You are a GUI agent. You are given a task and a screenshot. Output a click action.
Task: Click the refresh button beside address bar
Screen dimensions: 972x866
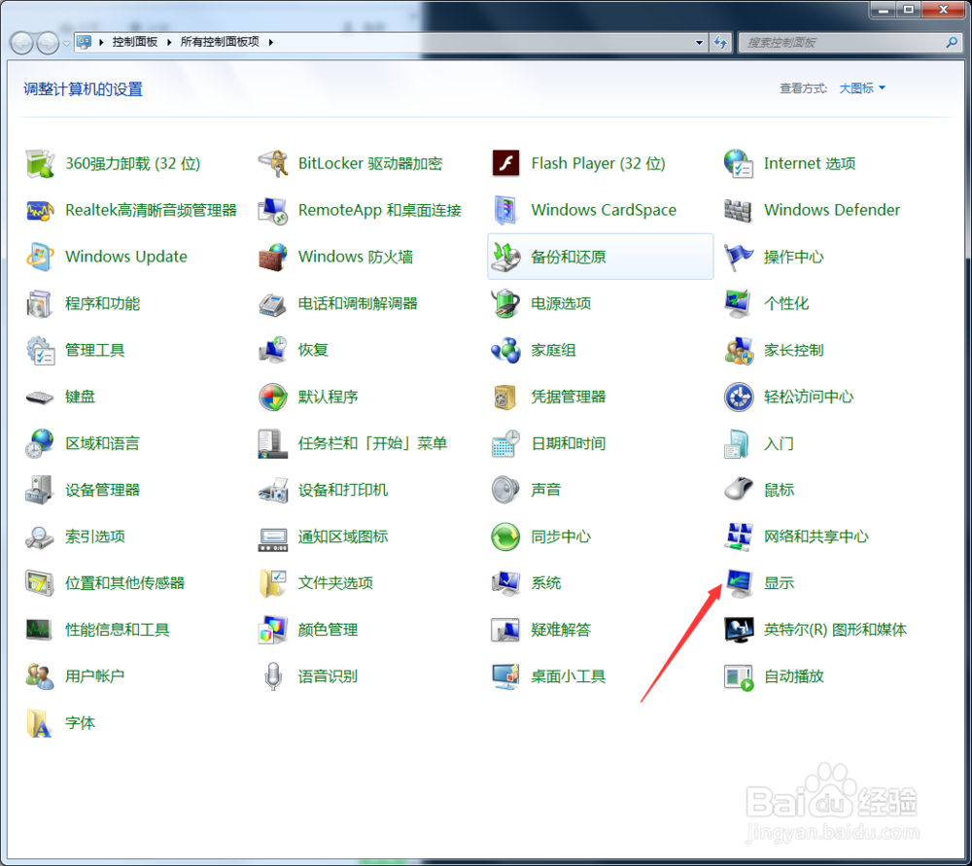click(720, 43)
